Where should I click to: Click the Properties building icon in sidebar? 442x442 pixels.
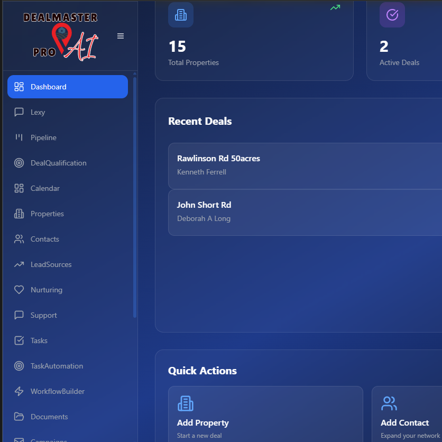point(19,214)
